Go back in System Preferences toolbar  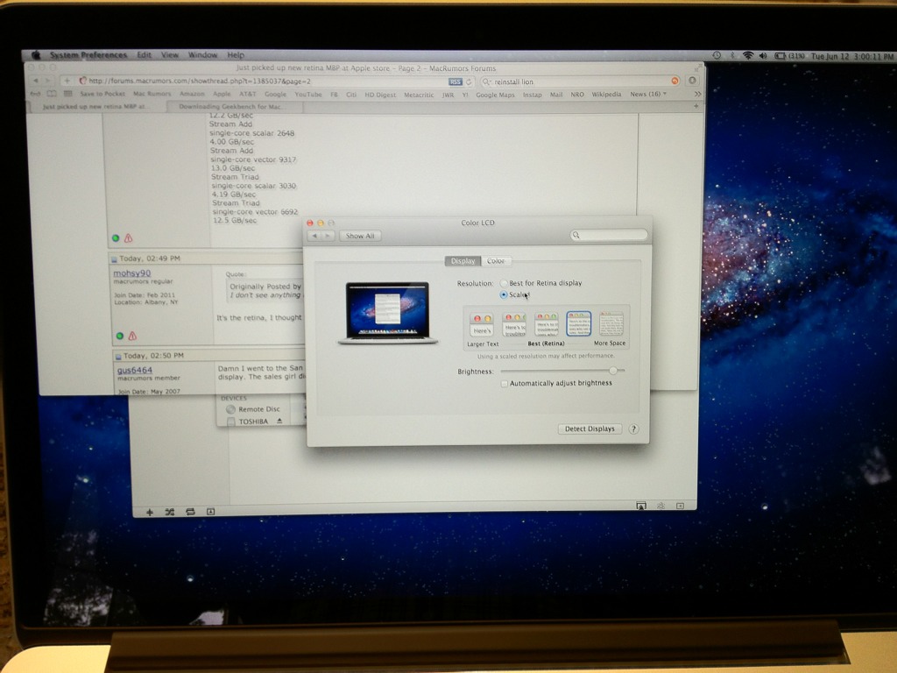(x=314, y=236)
